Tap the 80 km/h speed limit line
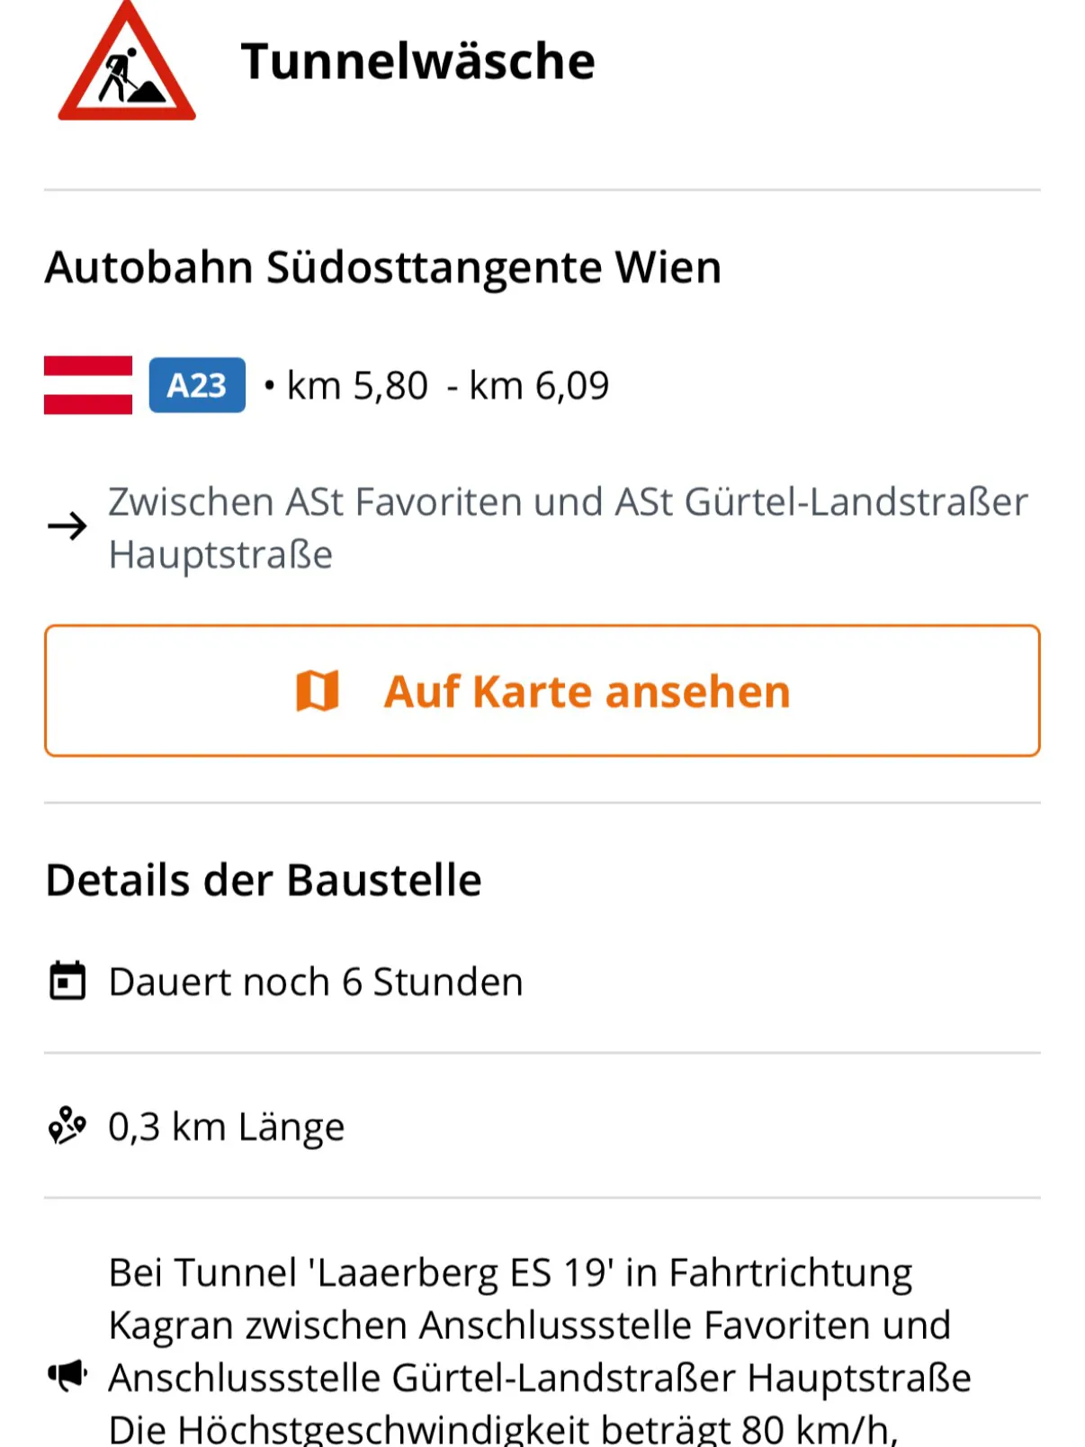Screen dimensions: 1085x1447 tap(502, 1429)
